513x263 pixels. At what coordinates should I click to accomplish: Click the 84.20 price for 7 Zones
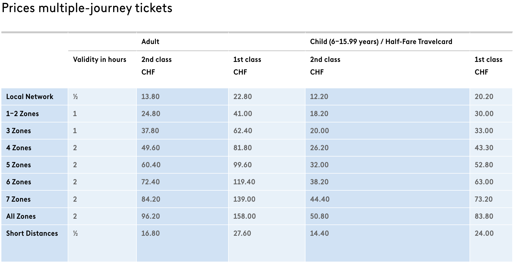pyautogui.click(x=151, y=199)
